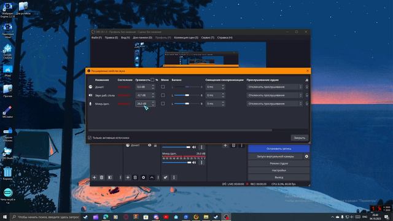Open virtual camera settings gear icon
Image resolution: width=393 pixels, height=221 pixels.
(x=306, y=157)
